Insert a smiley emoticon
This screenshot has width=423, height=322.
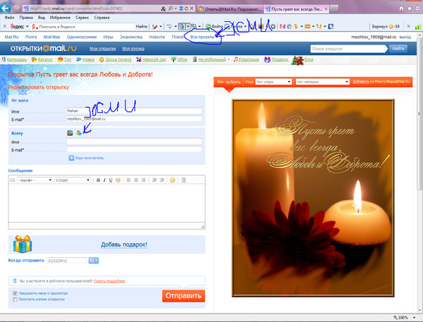point(173,180)
